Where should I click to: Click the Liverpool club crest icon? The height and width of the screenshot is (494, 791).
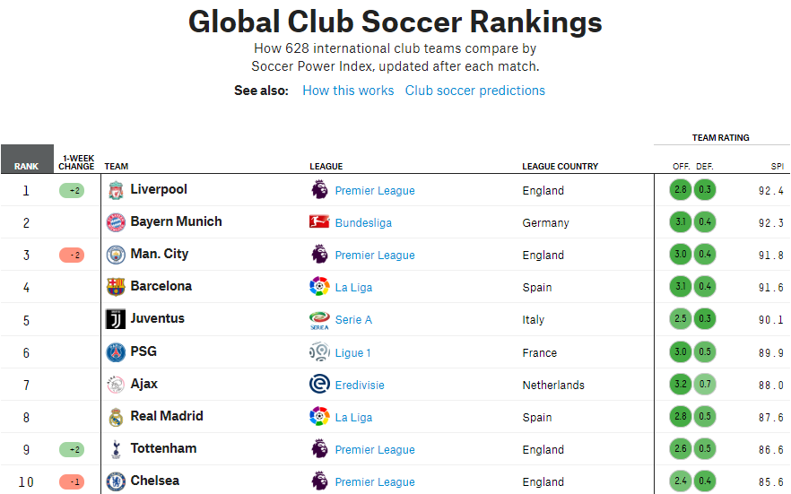[116, 191]
